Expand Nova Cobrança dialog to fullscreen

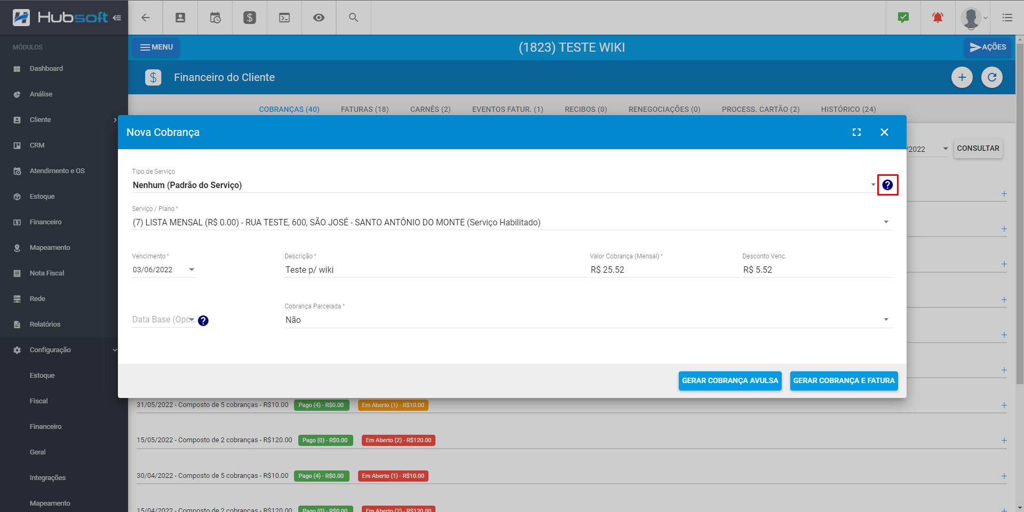click(x=856, y=132)
